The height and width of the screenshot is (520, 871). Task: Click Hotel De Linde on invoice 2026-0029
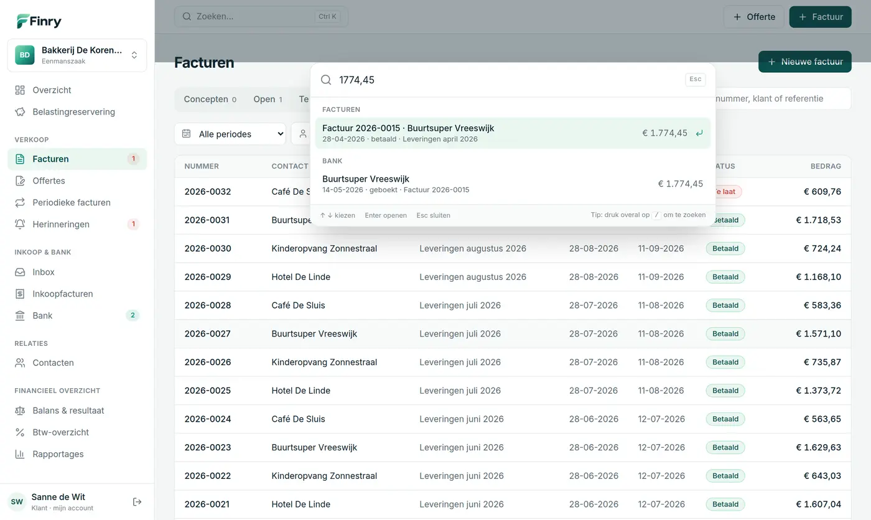click(301, 277)
